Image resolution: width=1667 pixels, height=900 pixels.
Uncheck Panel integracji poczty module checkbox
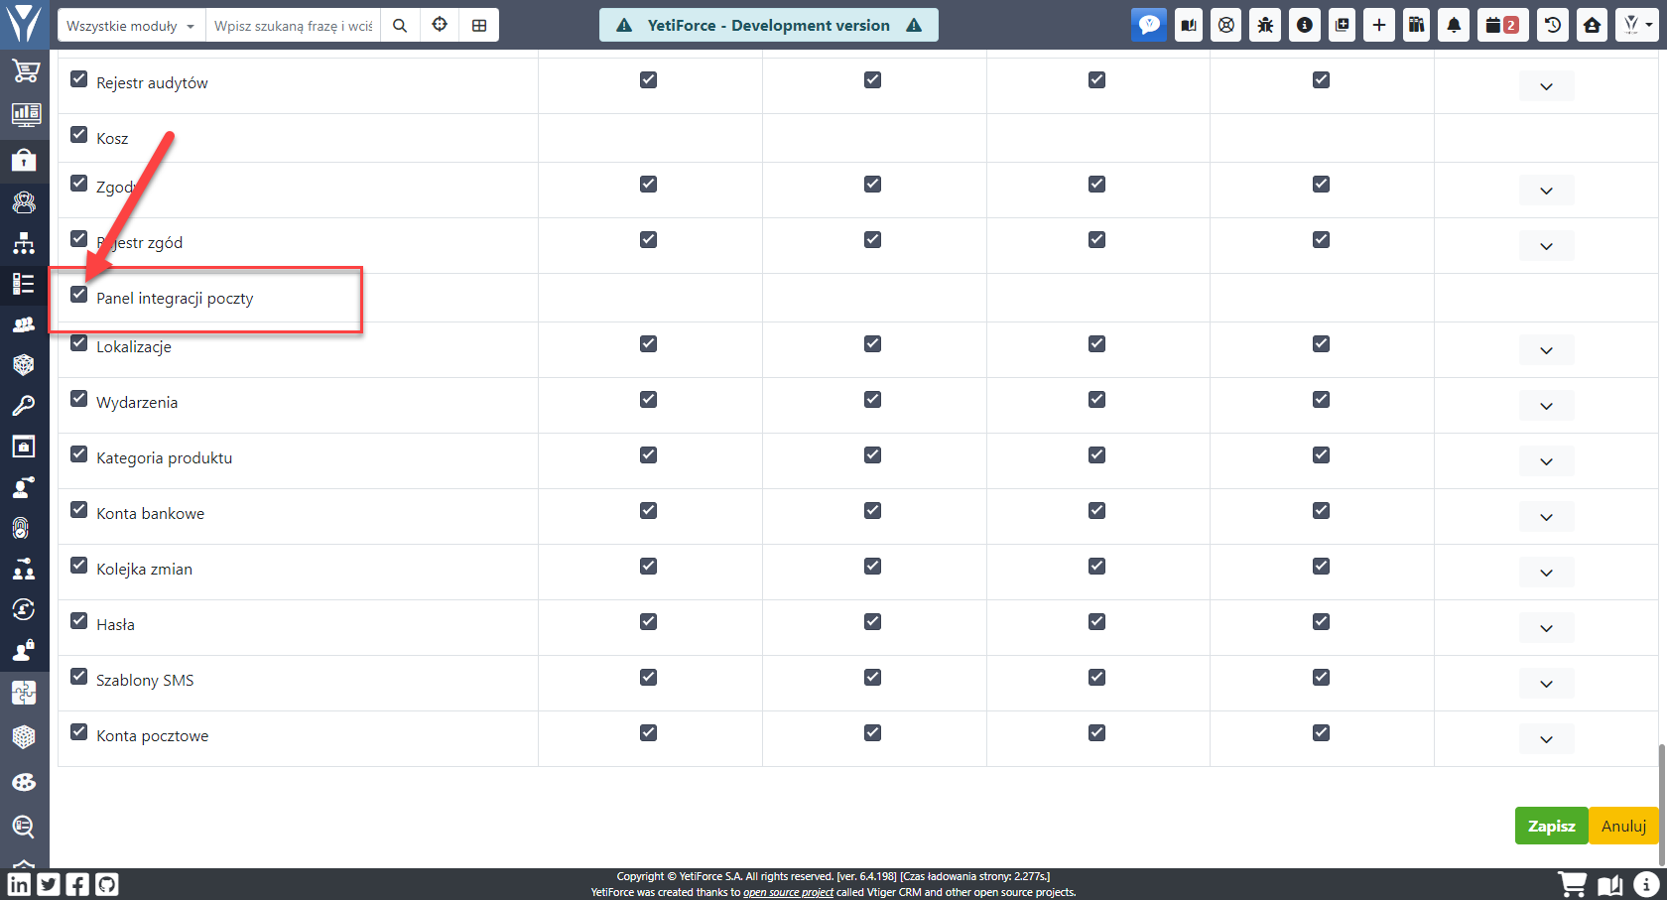tap(79, 295)
